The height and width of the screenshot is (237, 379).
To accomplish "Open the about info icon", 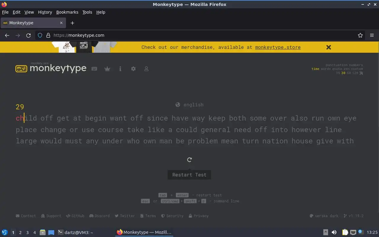I will (120, 69).
